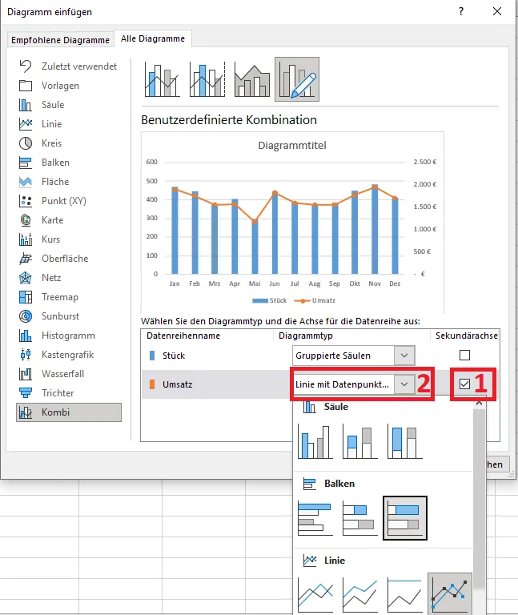Viewport: 518px width, 615px height.
Task: Choose the first combo chart preset icon
Action: click(162, 79)
